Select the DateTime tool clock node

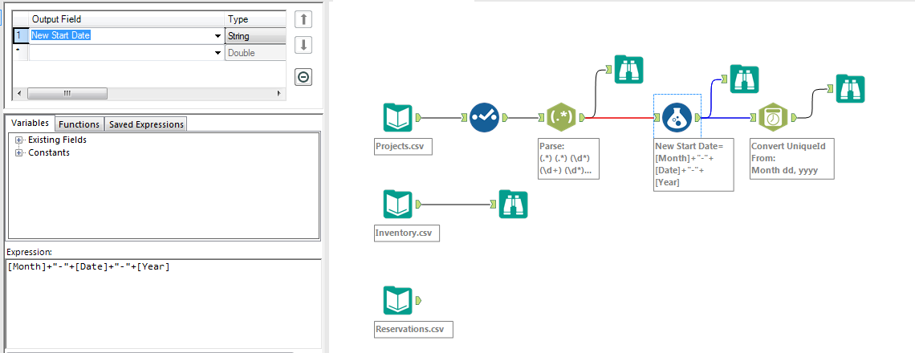(x=773, y=118)
